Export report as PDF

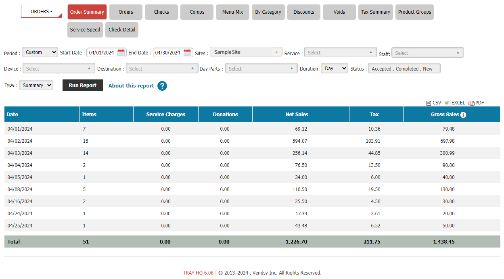click(476, 103)
